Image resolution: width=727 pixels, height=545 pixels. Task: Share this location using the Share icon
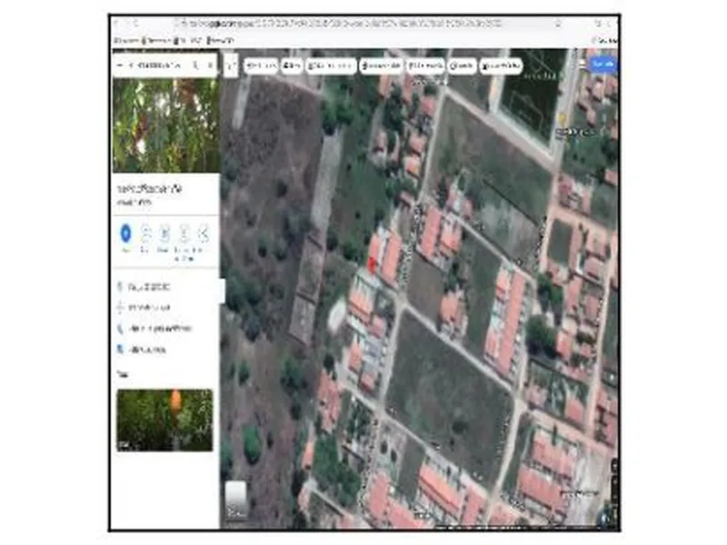[203, 233]
